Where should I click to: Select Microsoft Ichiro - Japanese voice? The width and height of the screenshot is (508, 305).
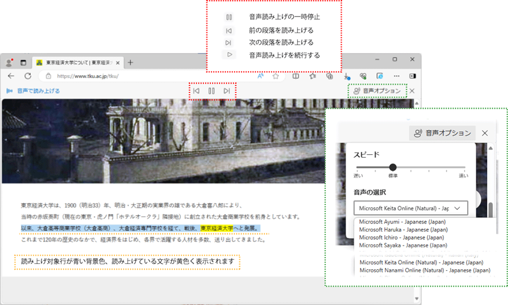click(x=402, y=237)
